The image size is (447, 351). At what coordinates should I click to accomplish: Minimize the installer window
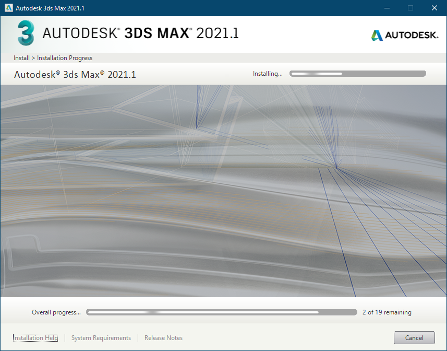tap(387, 8)
